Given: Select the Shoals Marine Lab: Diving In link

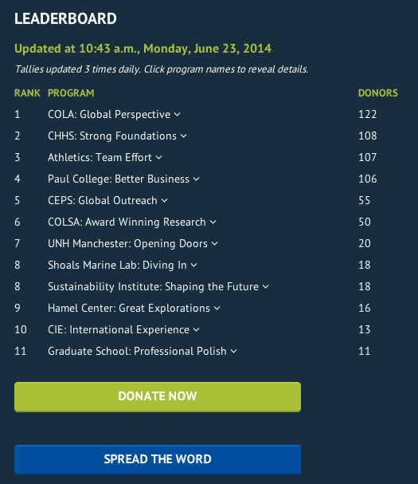Looking at the screenshot, I should click(117, 266).
